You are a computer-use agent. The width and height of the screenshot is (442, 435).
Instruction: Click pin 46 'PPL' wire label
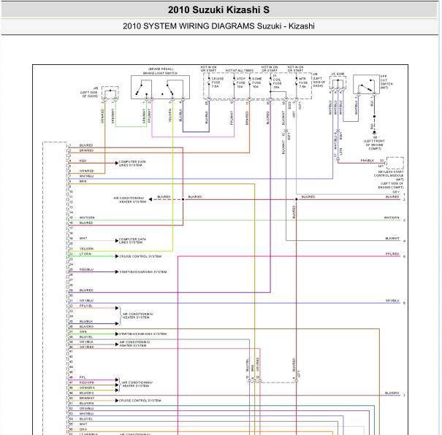coord(83,377)
